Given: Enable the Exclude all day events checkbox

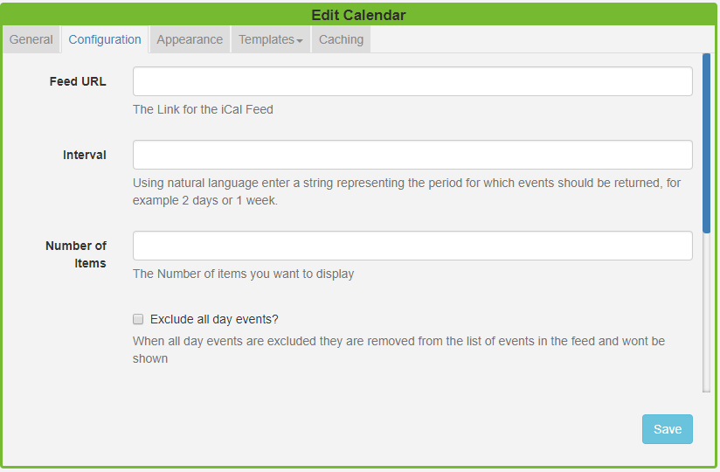Looking at the screenshot, I should point(138,319).
